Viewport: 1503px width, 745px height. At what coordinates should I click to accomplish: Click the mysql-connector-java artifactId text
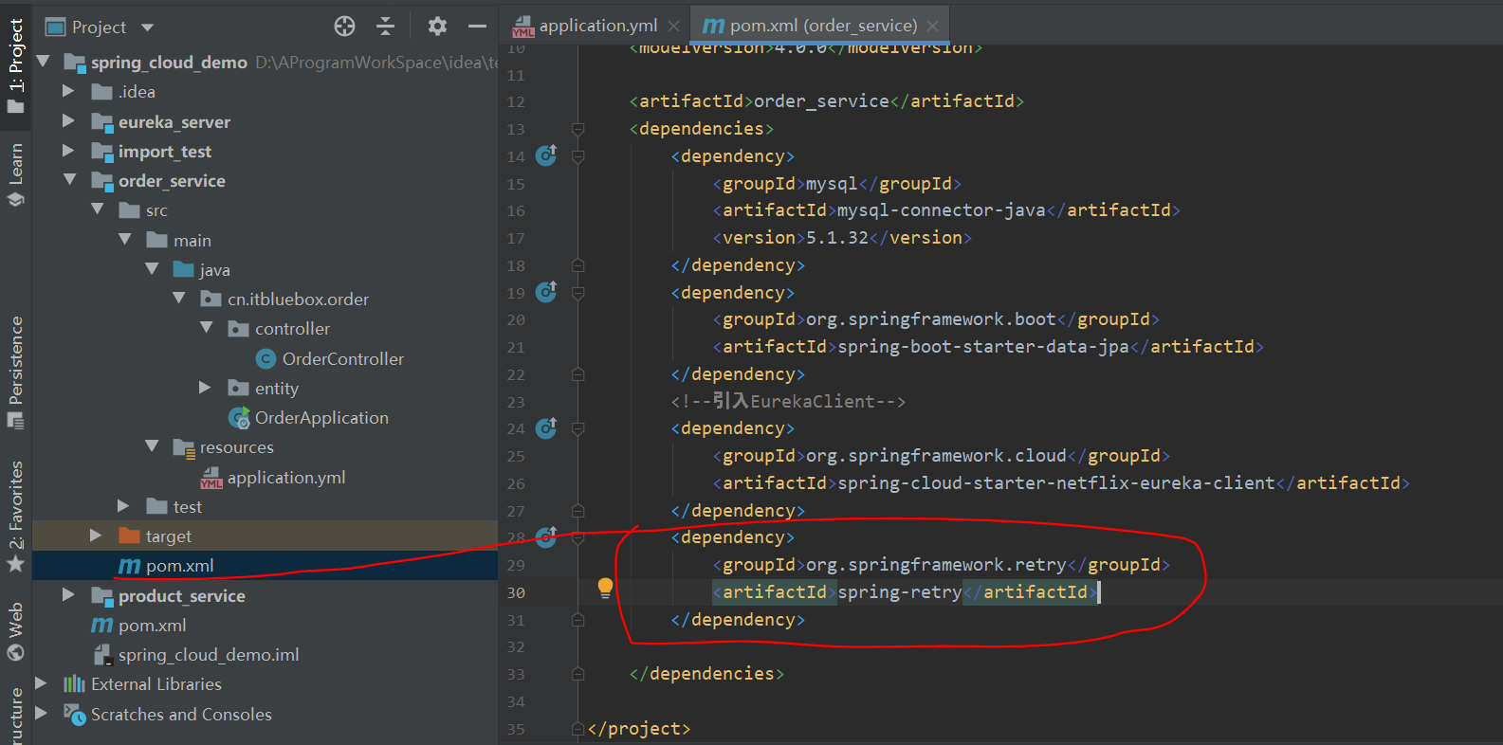(x=942, y=210)
